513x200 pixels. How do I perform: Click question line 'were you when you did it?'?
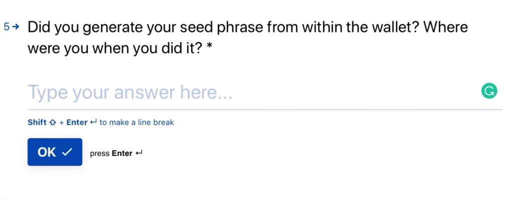(116, 49)
